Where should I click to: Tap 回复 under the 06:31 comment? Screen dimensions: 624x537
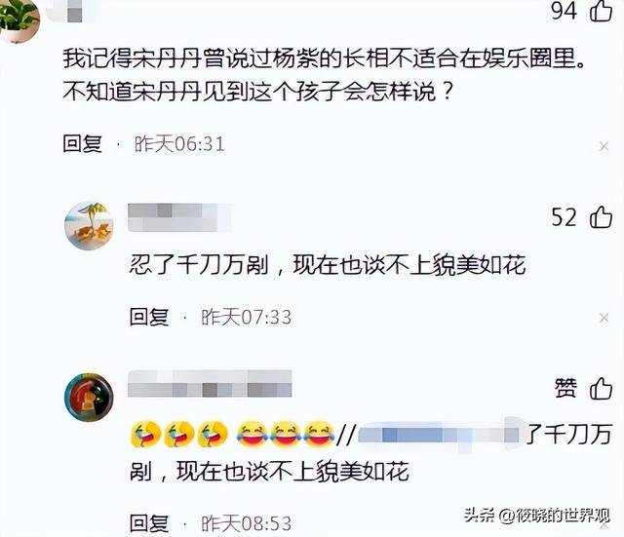[82, 143]
